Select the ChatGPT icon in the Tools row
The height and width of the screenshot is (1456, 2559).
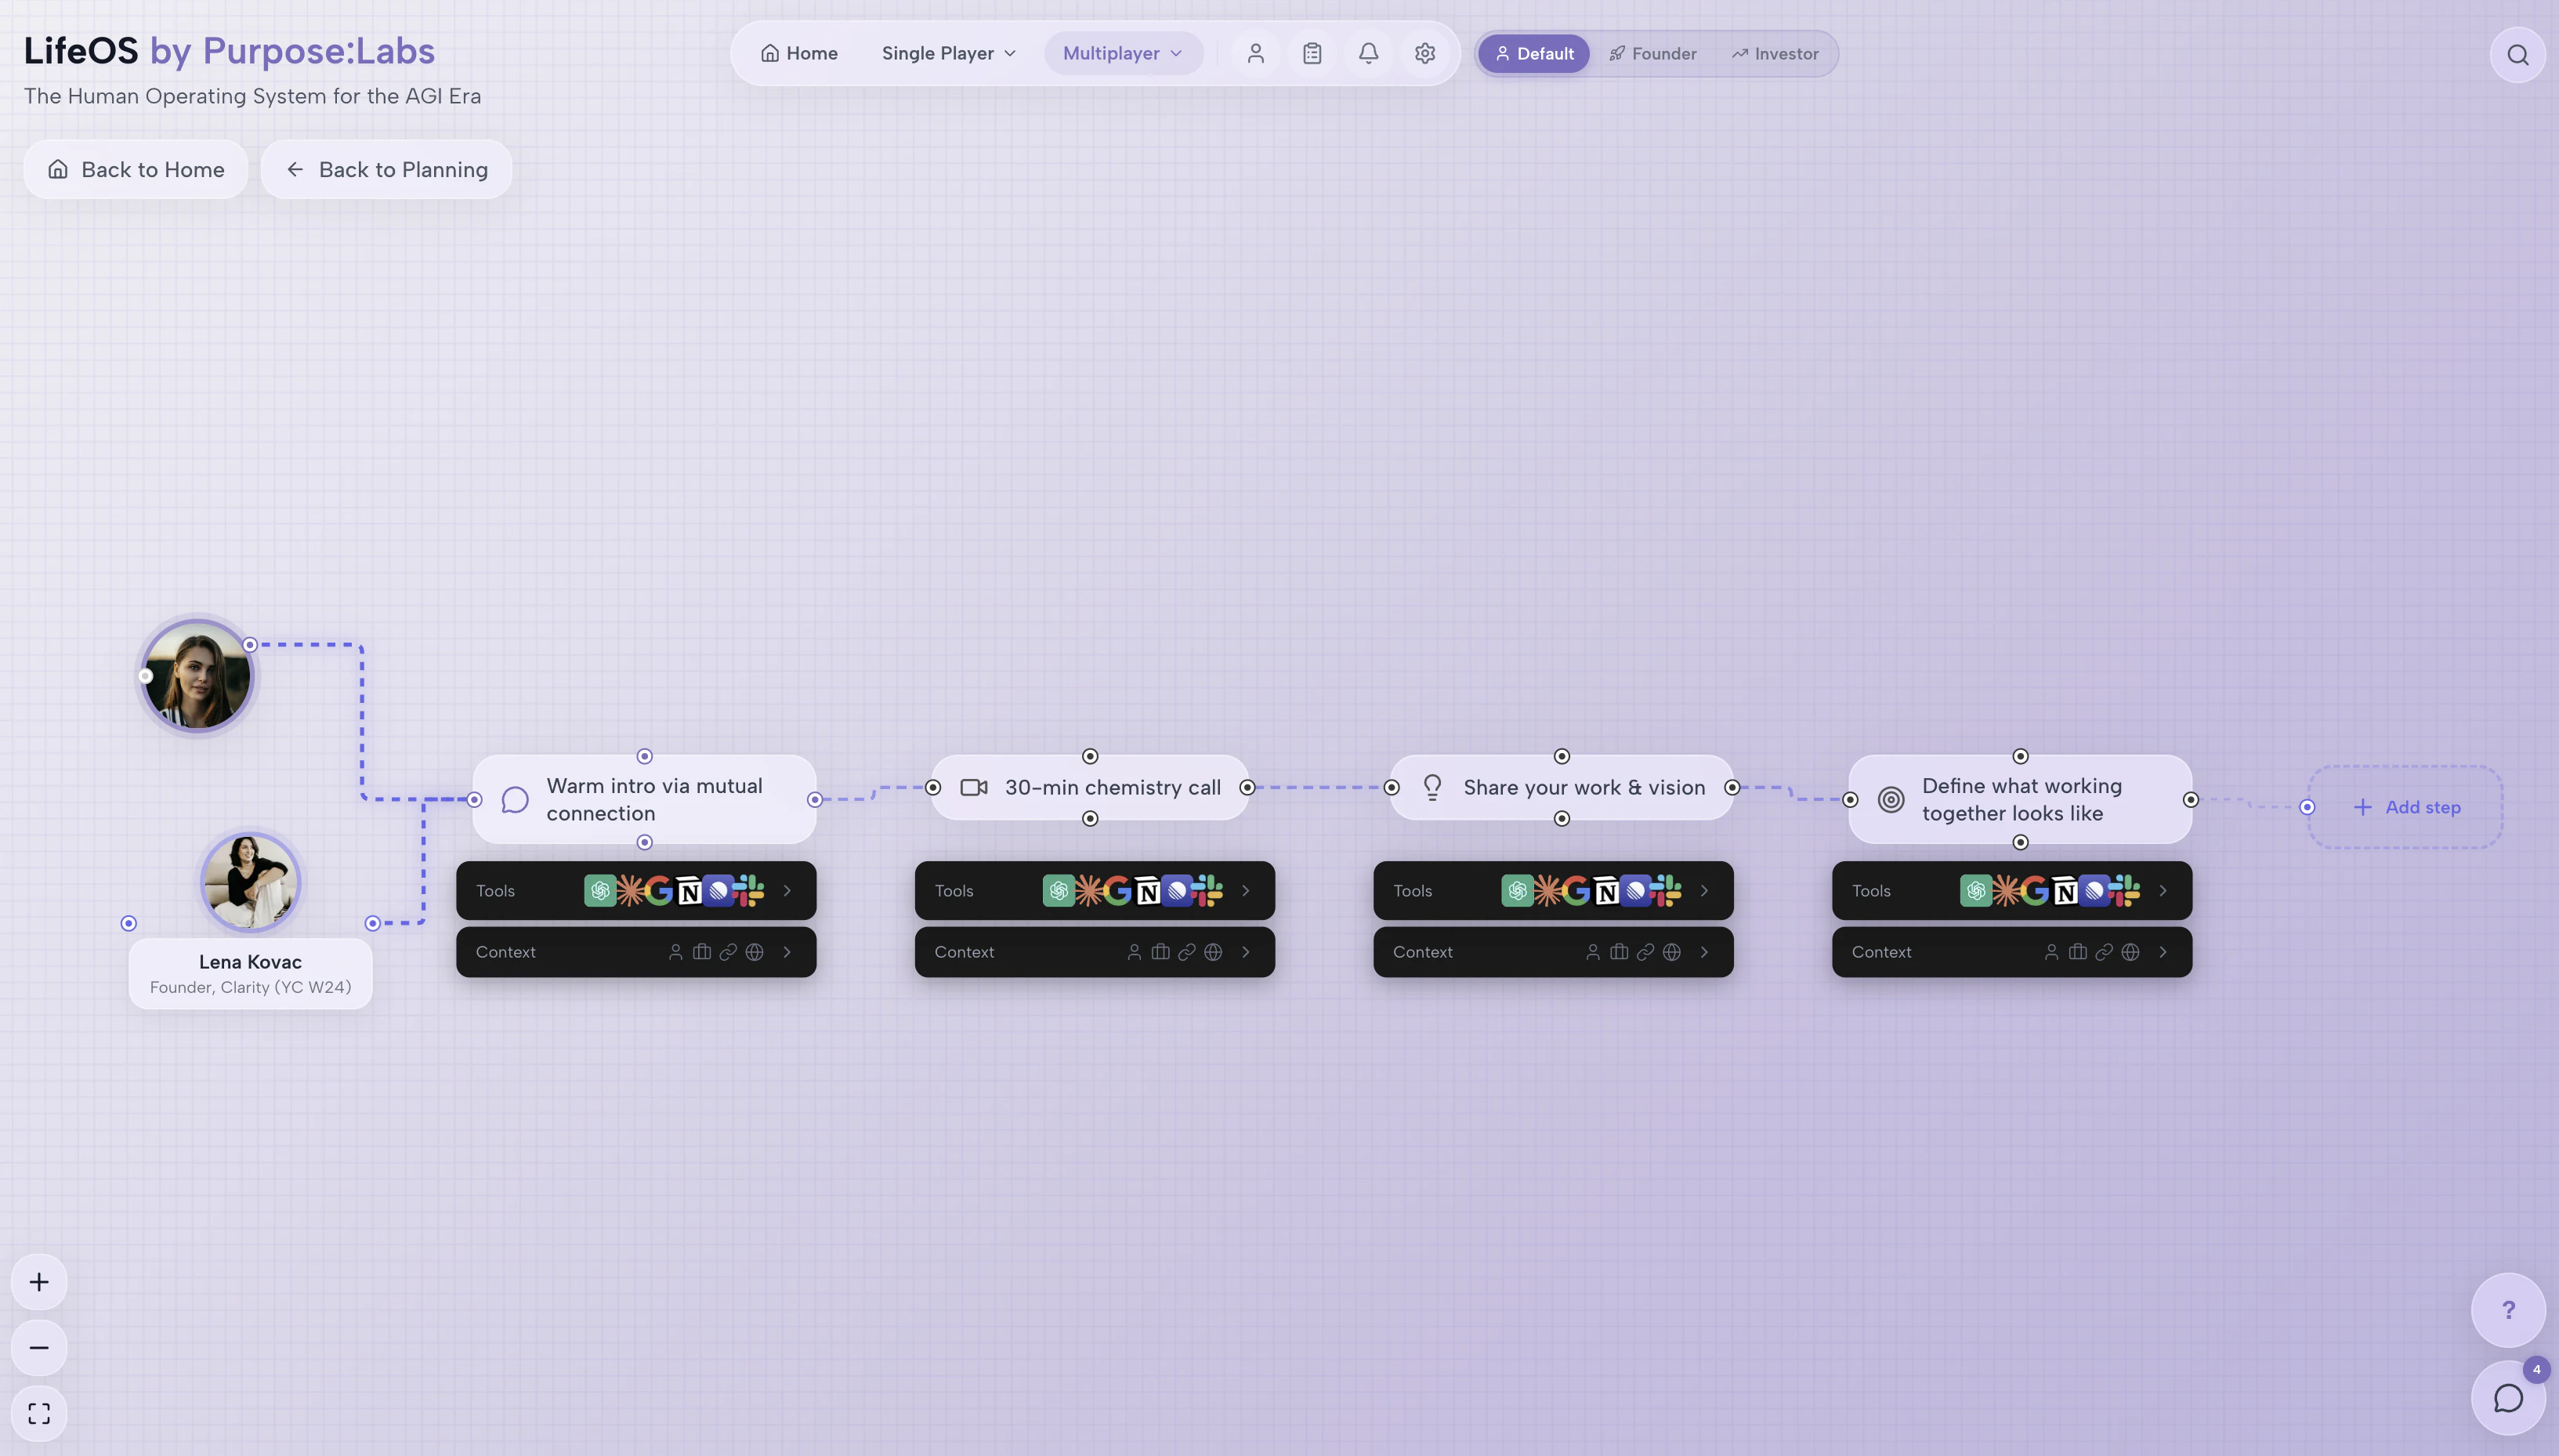[601, 890]
